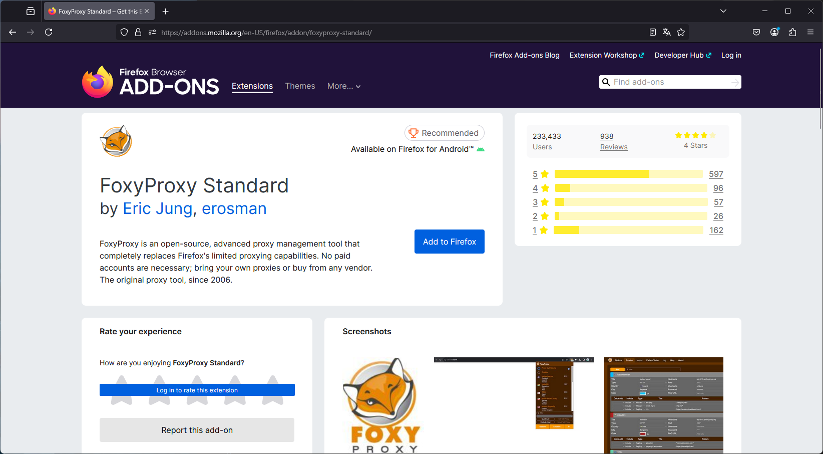Open the 57 three-star reviews count
Screen dimensions: 823x454
point(718,202)
